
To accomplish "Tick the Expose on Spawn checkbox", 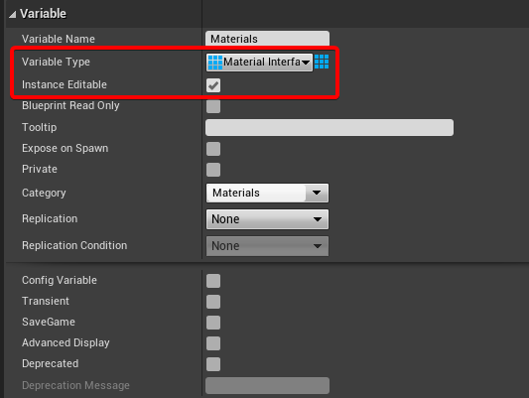I will tap(213, 149).
